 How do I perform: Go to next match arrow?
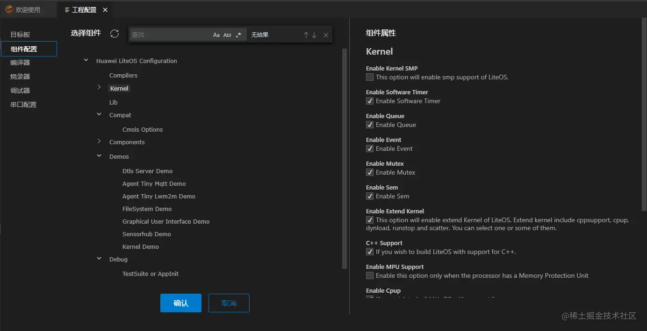click(314, 35)
